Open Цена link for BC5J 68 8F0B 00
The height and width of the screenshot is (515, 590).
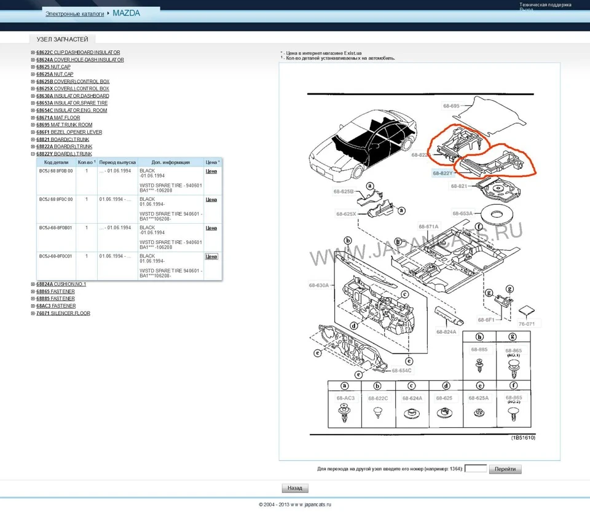(211, 171)
